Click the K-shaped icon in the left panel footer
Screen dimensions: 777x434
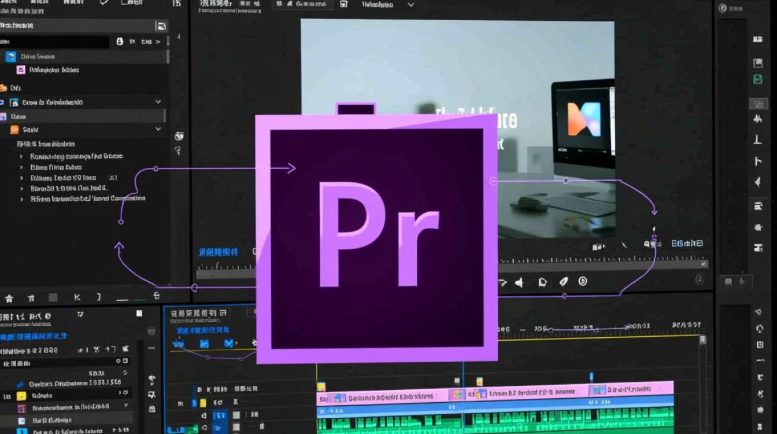tap(77, 297)
